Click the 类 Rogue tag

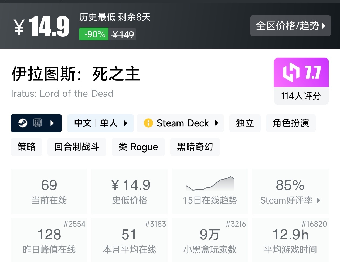coord(138,147)
